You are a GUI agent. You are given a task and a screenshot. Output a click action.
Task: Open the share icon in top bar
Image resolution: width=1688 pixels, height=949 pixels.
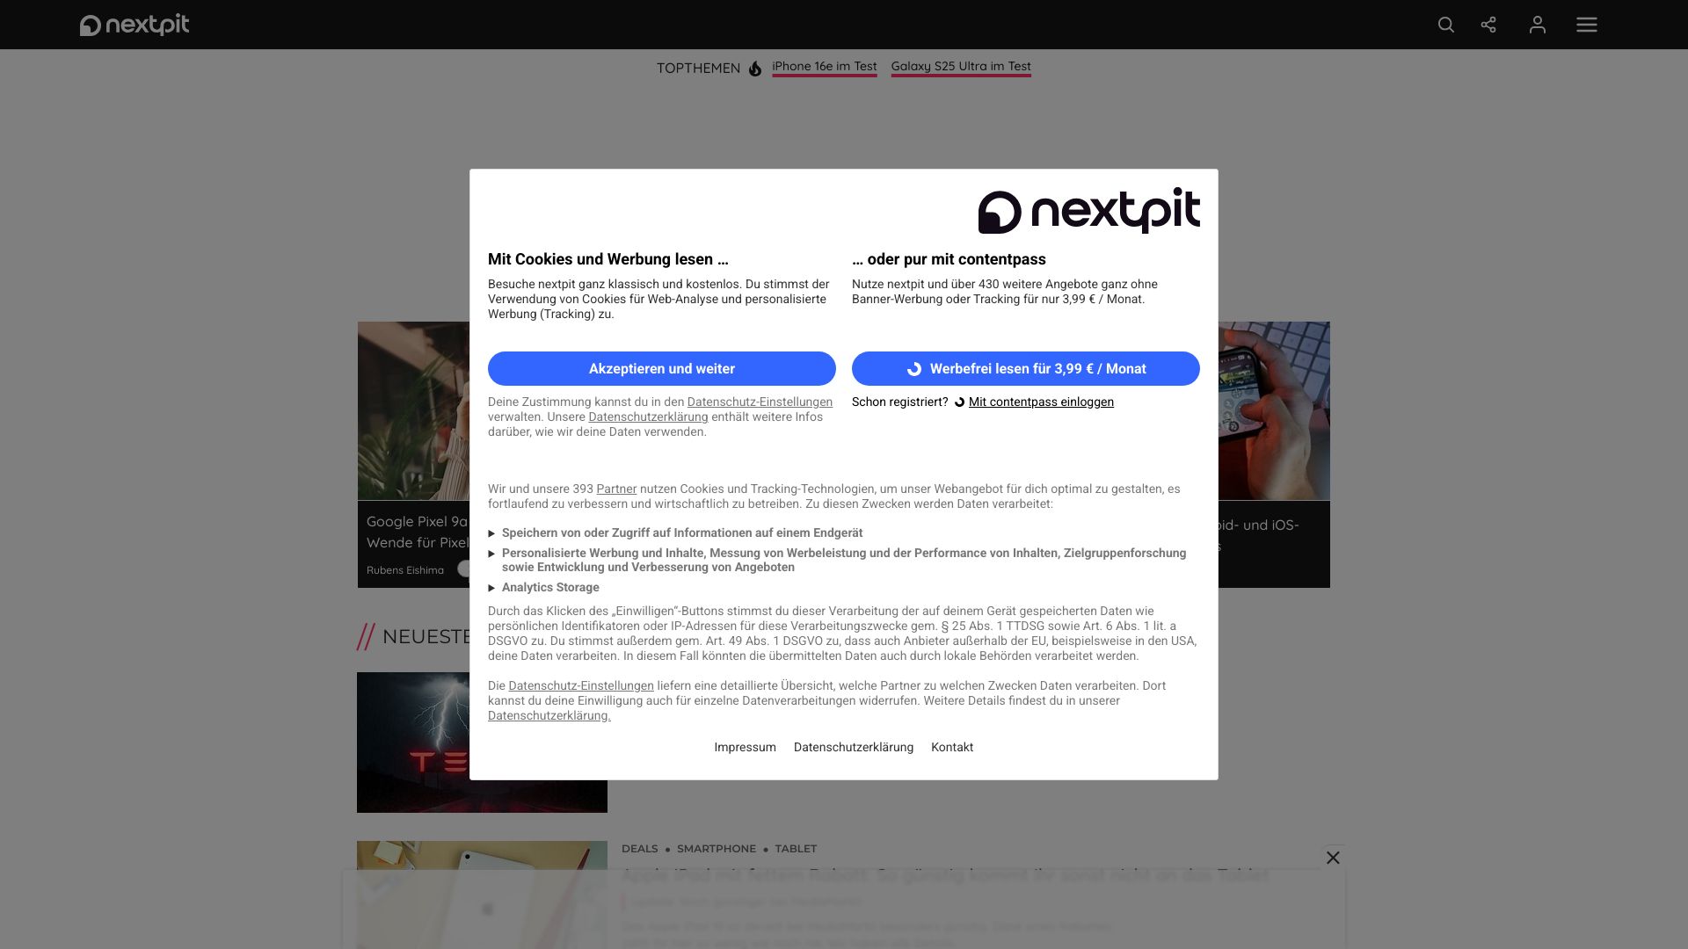[1488, 25]
